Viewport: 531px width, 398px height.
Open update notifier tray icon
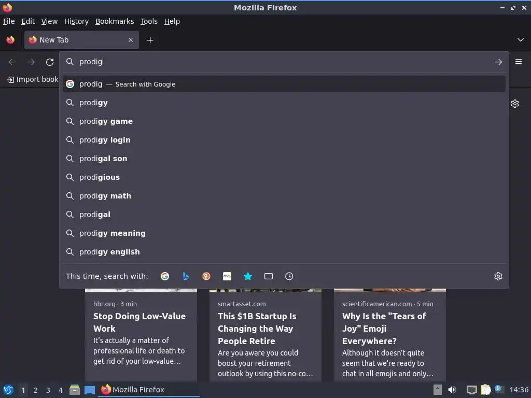[x=498, y=389]
